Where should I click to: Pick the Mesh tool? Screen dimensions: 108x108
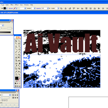[x=16, y=63]
